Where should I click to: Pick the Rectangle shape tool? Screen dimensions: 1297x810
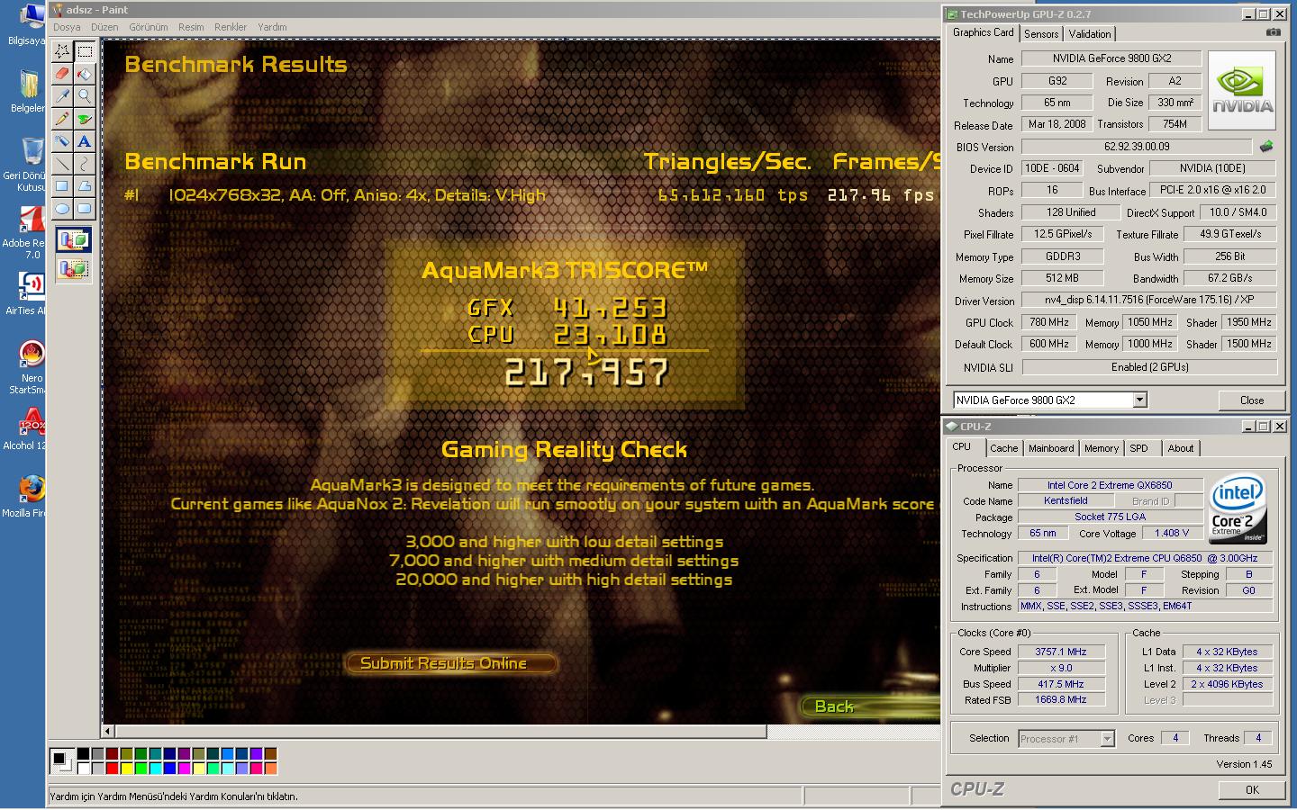coord(62,185)
